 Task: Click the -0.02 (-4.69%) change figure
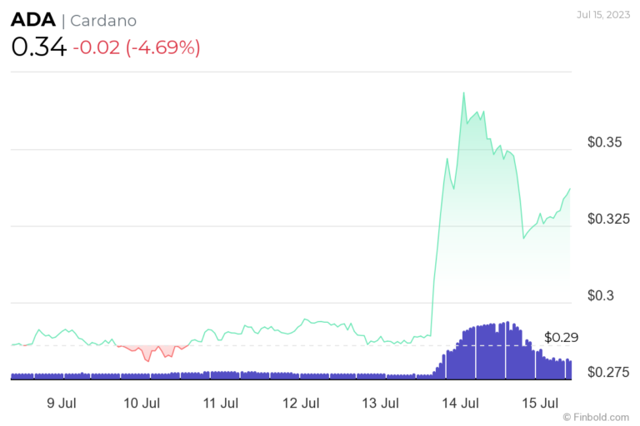click(x=137, y=47)
